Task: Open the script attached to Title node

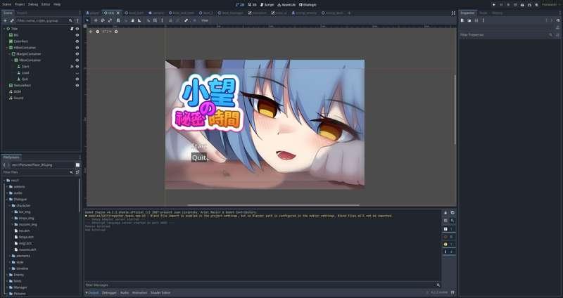Action: 72,29
